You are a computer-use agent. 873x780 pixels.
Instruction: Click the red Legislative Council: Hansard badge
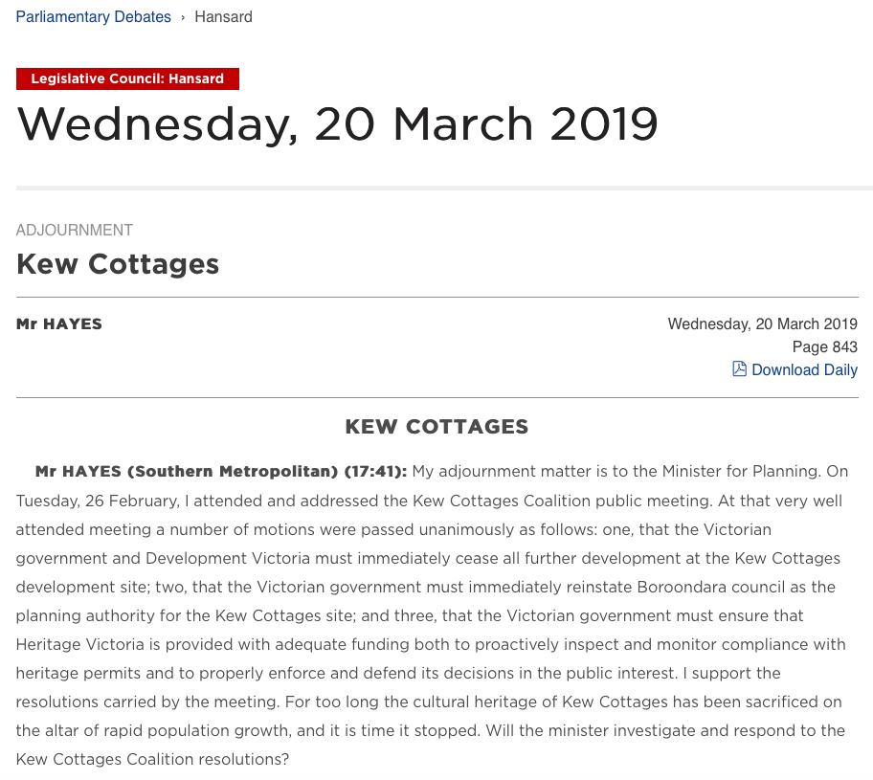127,78
